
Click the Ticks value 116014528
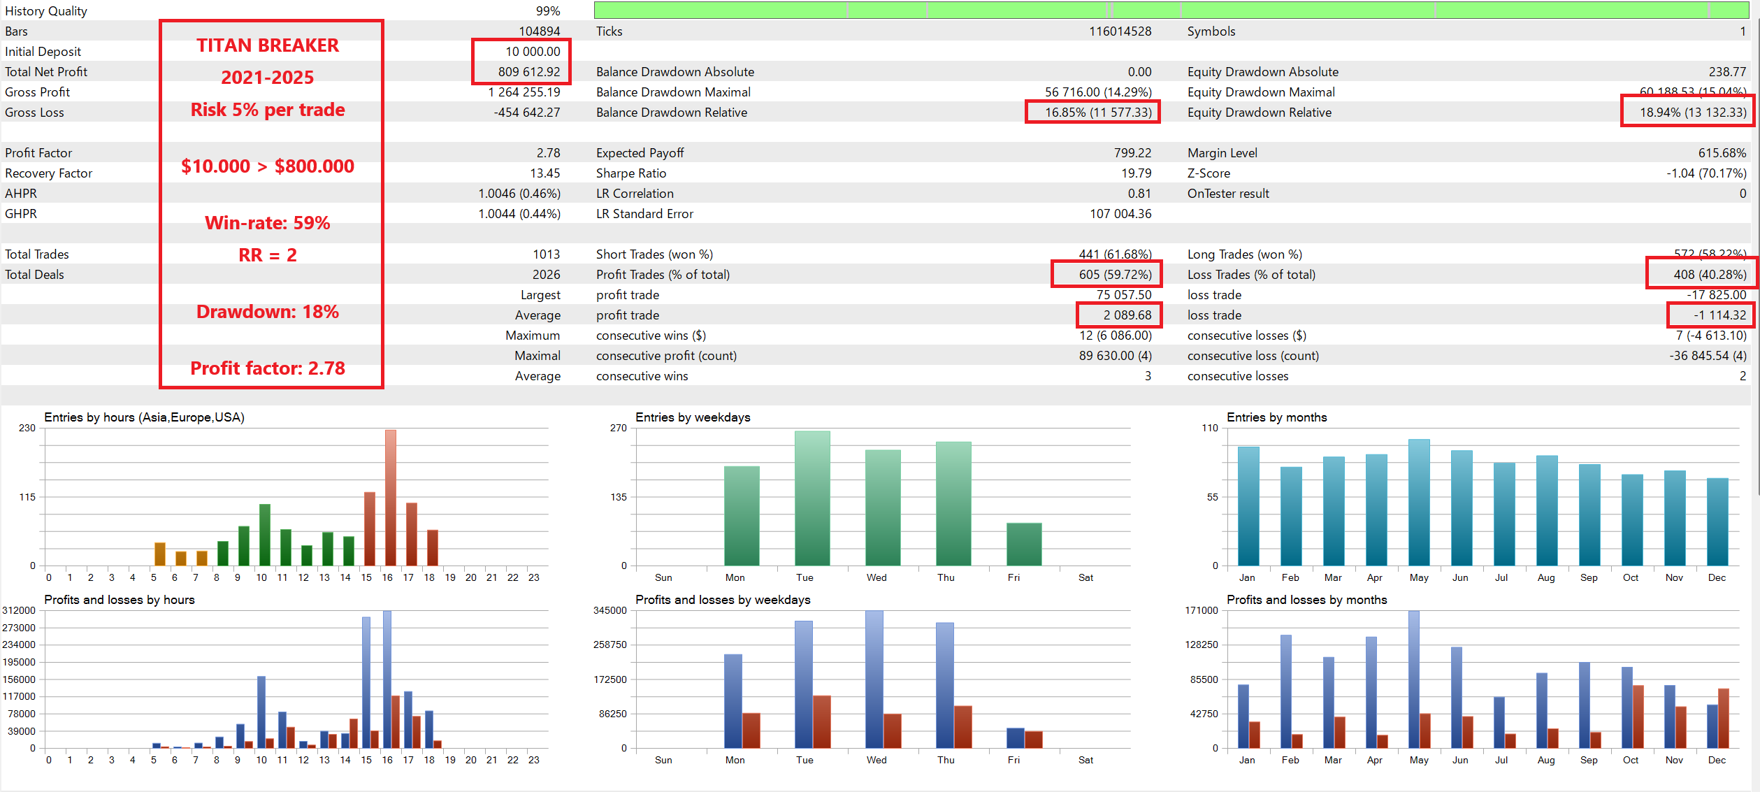coord(1120,31)
